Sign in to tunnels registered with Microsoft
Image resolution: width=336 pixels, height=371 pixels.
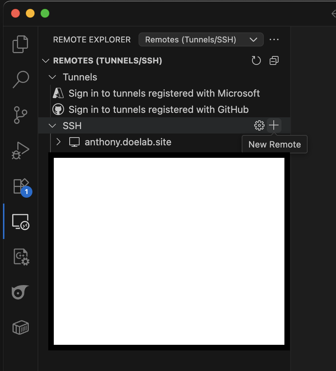tap(164, 93)
